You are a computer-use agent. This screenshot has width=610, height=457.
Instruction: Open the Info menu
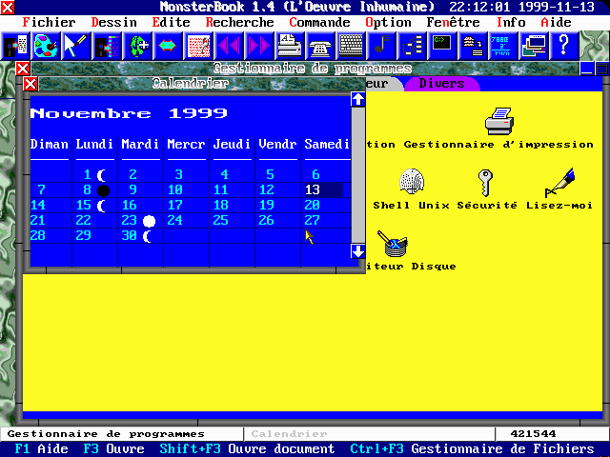[x=511, y=22]
